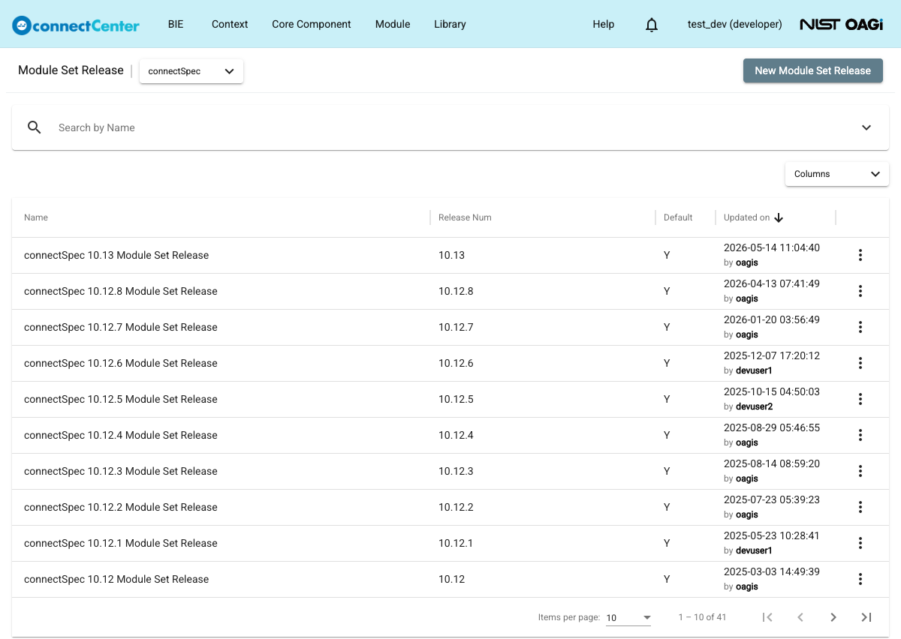
Task: Open notifications bell icon
Action: click(652, 25)
